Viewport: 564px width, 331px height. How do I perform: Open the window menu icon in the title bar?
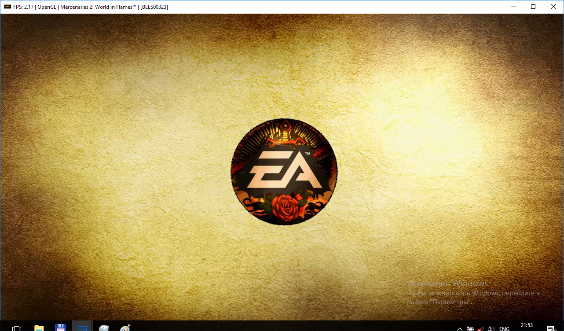tap(7, 7)
